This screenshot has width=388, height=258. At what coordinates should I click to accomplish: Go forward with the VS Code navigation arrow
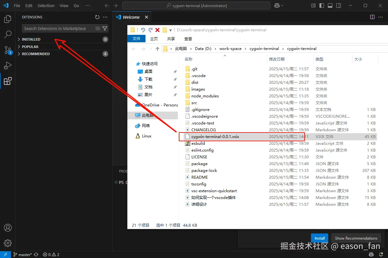[115, 5]
